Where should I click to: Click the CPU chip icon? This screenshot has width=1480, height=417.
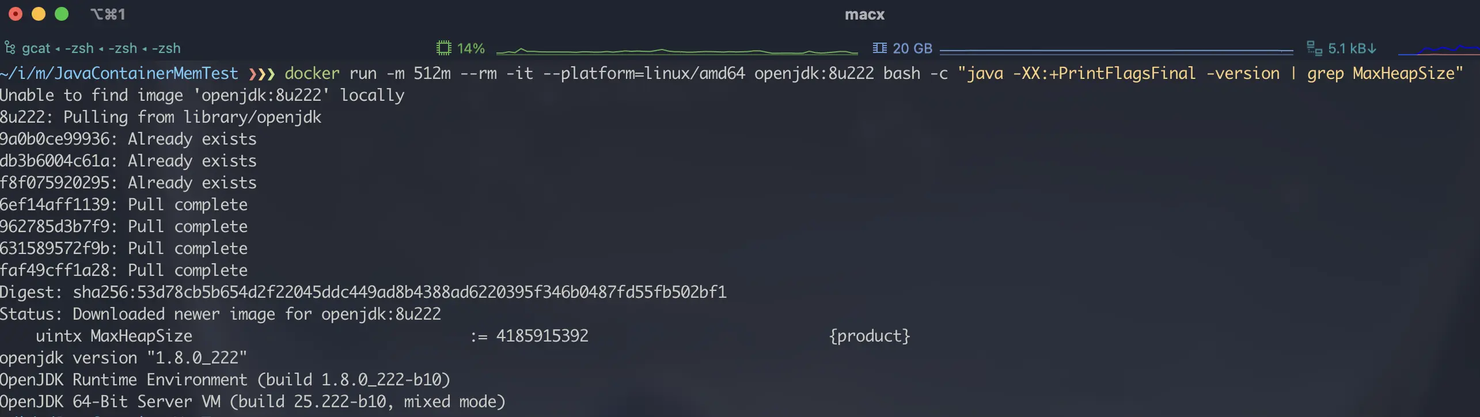[x=443, y=48]
